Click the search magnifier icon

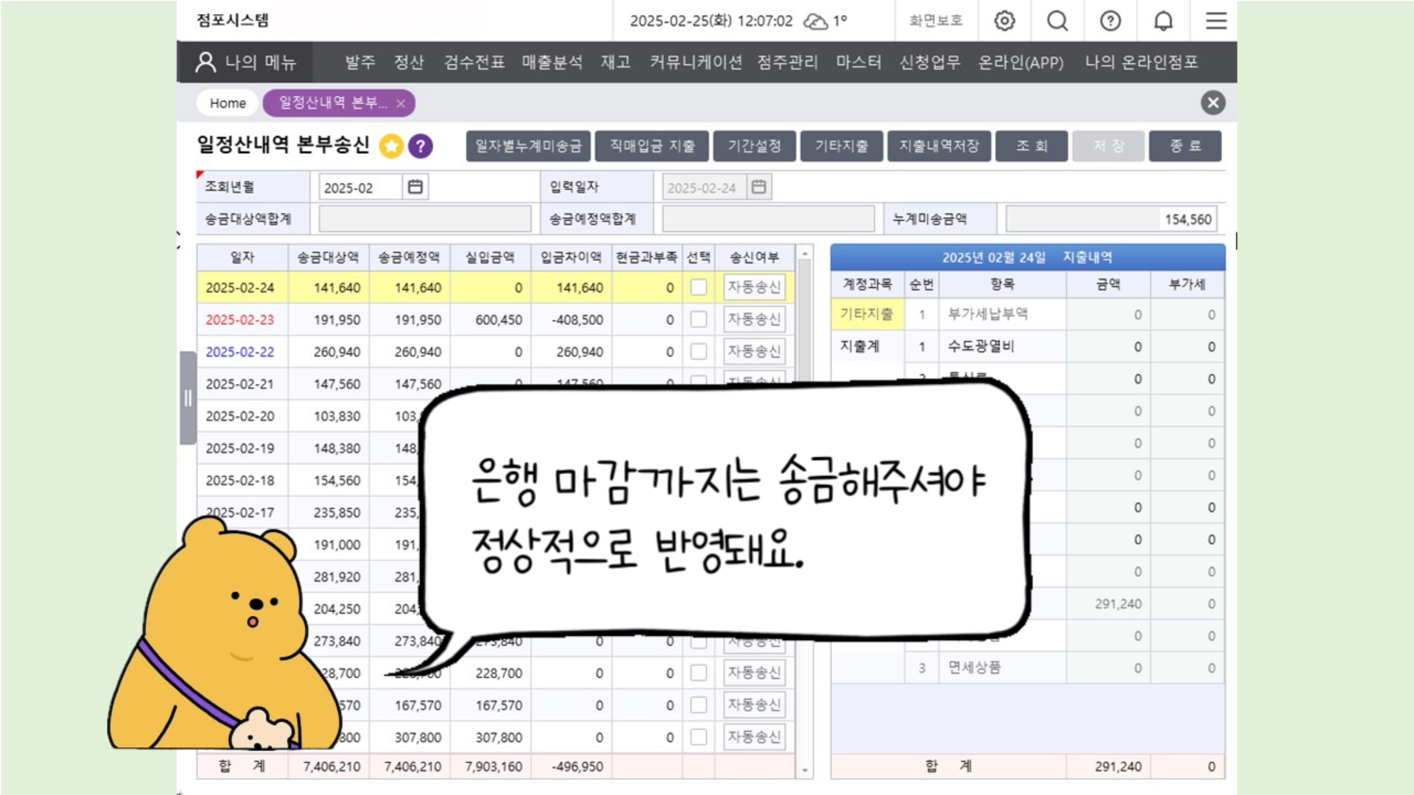coord(1058,21)
